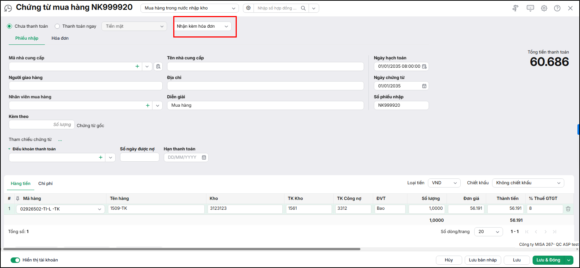Expand the contract number dropdown arrow
The image size is (580, 268).
(x=314, y=8)
